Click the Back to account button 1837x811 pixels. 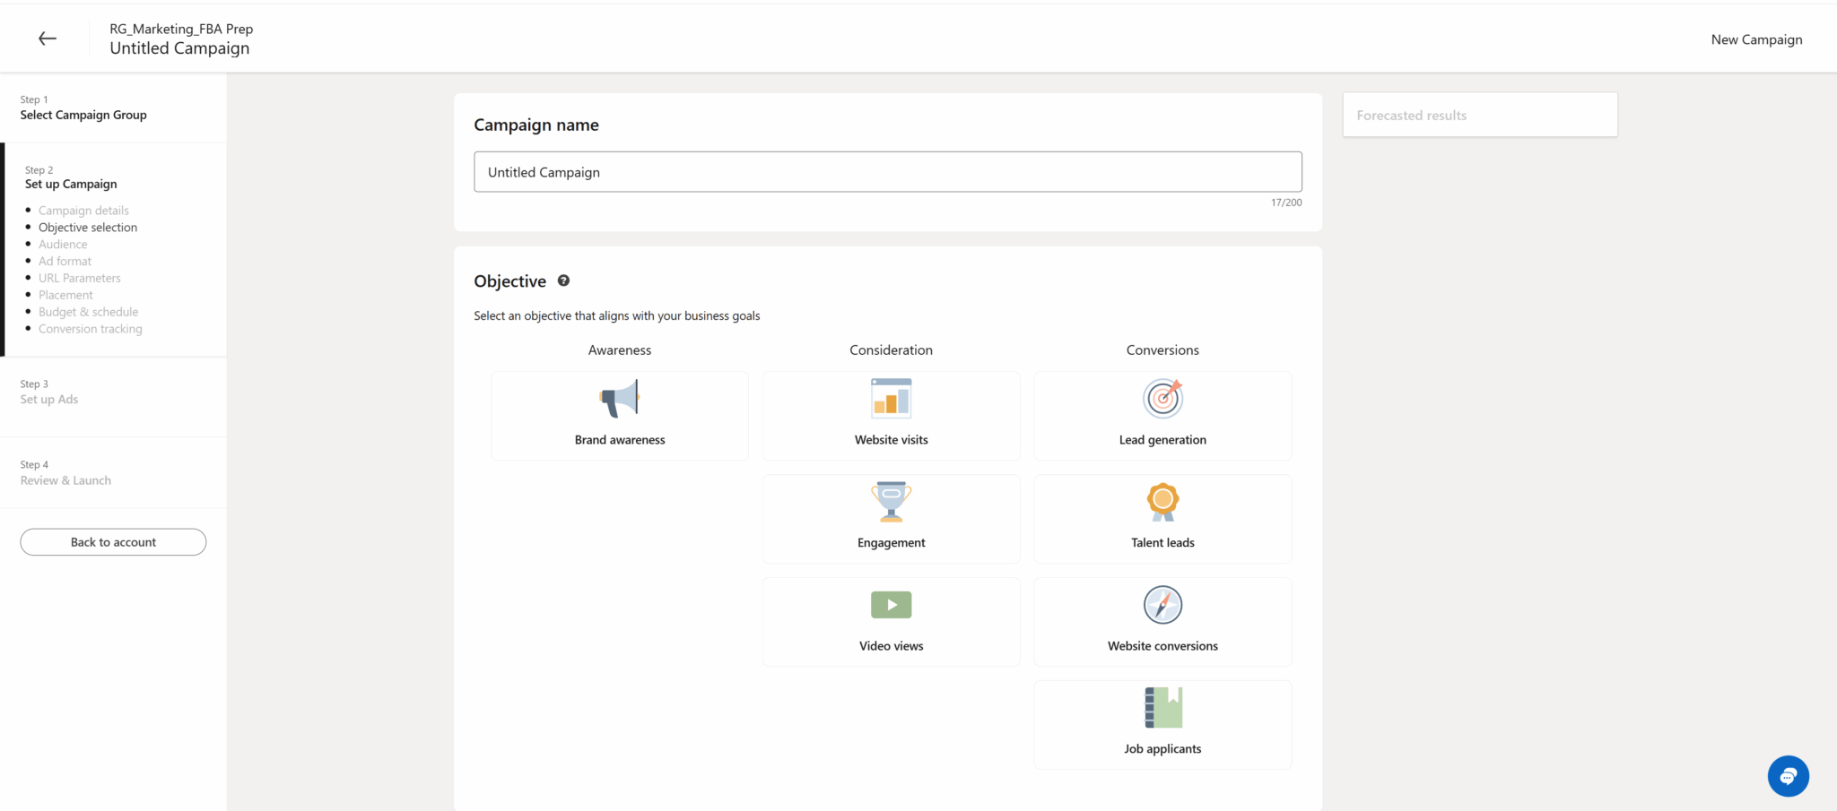pyautogui.click(x=113, y=542)
